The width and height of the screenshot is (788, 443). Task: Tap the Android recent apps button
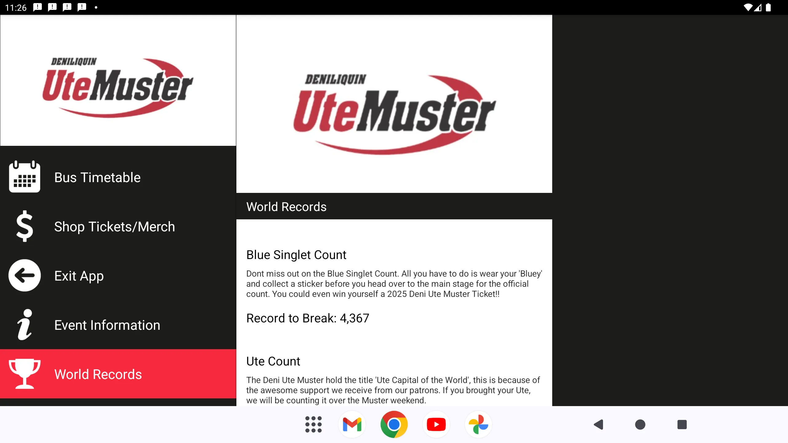[682, 425]
